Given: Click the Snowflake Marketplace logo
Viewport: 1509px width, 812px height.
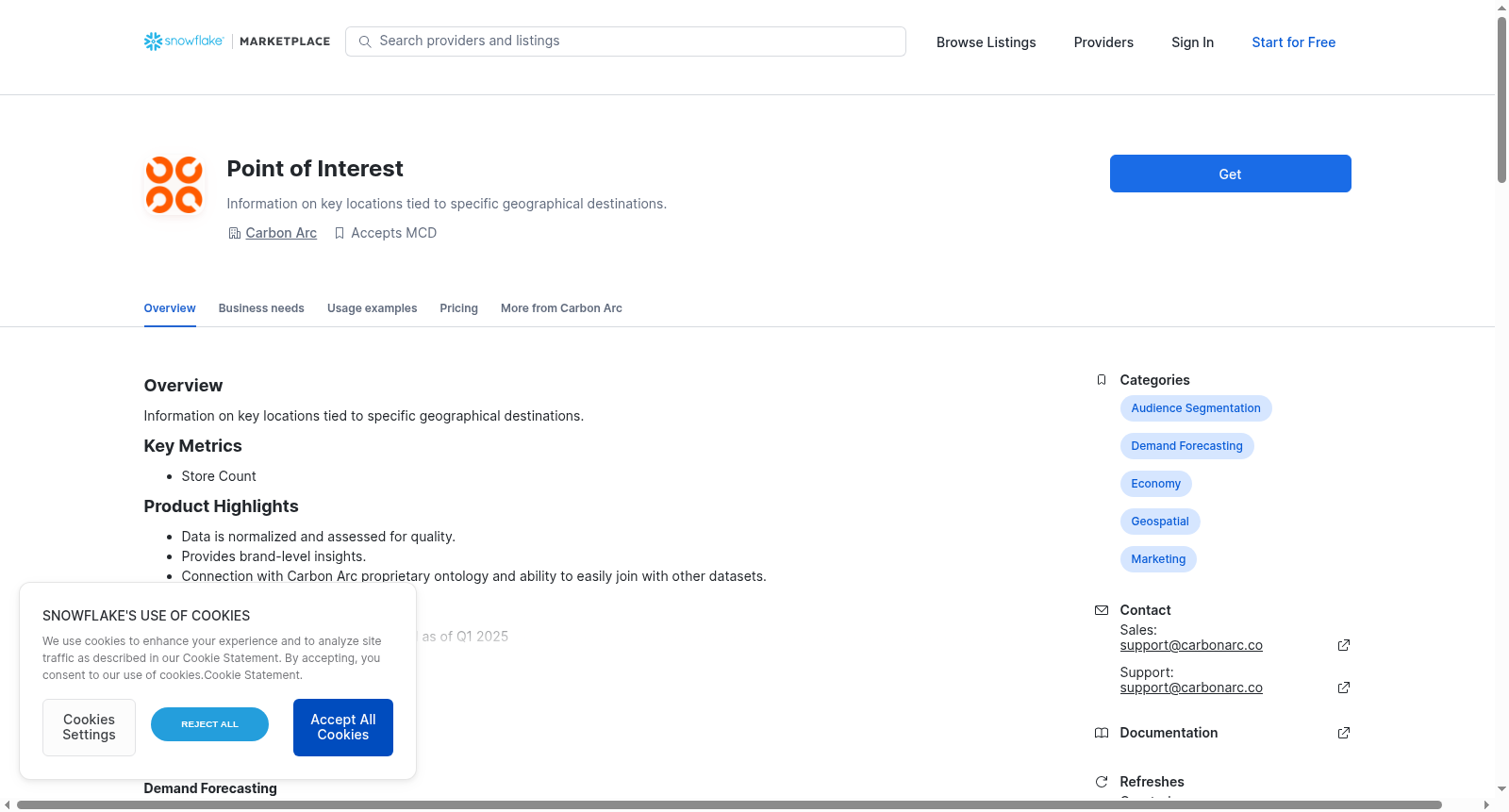Looking at the screenshot, I should click(237, 41).
